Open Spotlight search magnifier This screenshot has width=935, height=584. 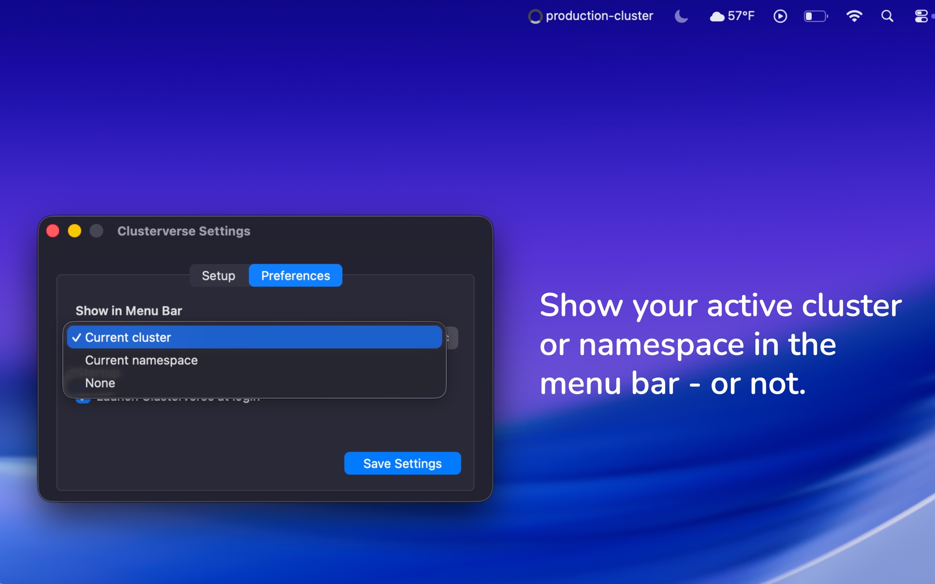887,16
